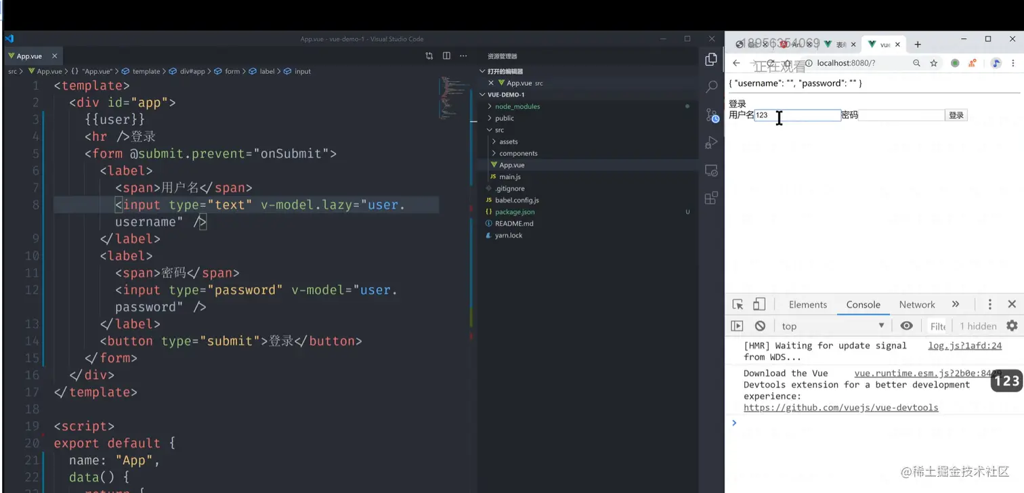Viewport: 1024px width, 493px height.
Task: Open yarn.lock in the explorer
Action: (x=508, y=236)
